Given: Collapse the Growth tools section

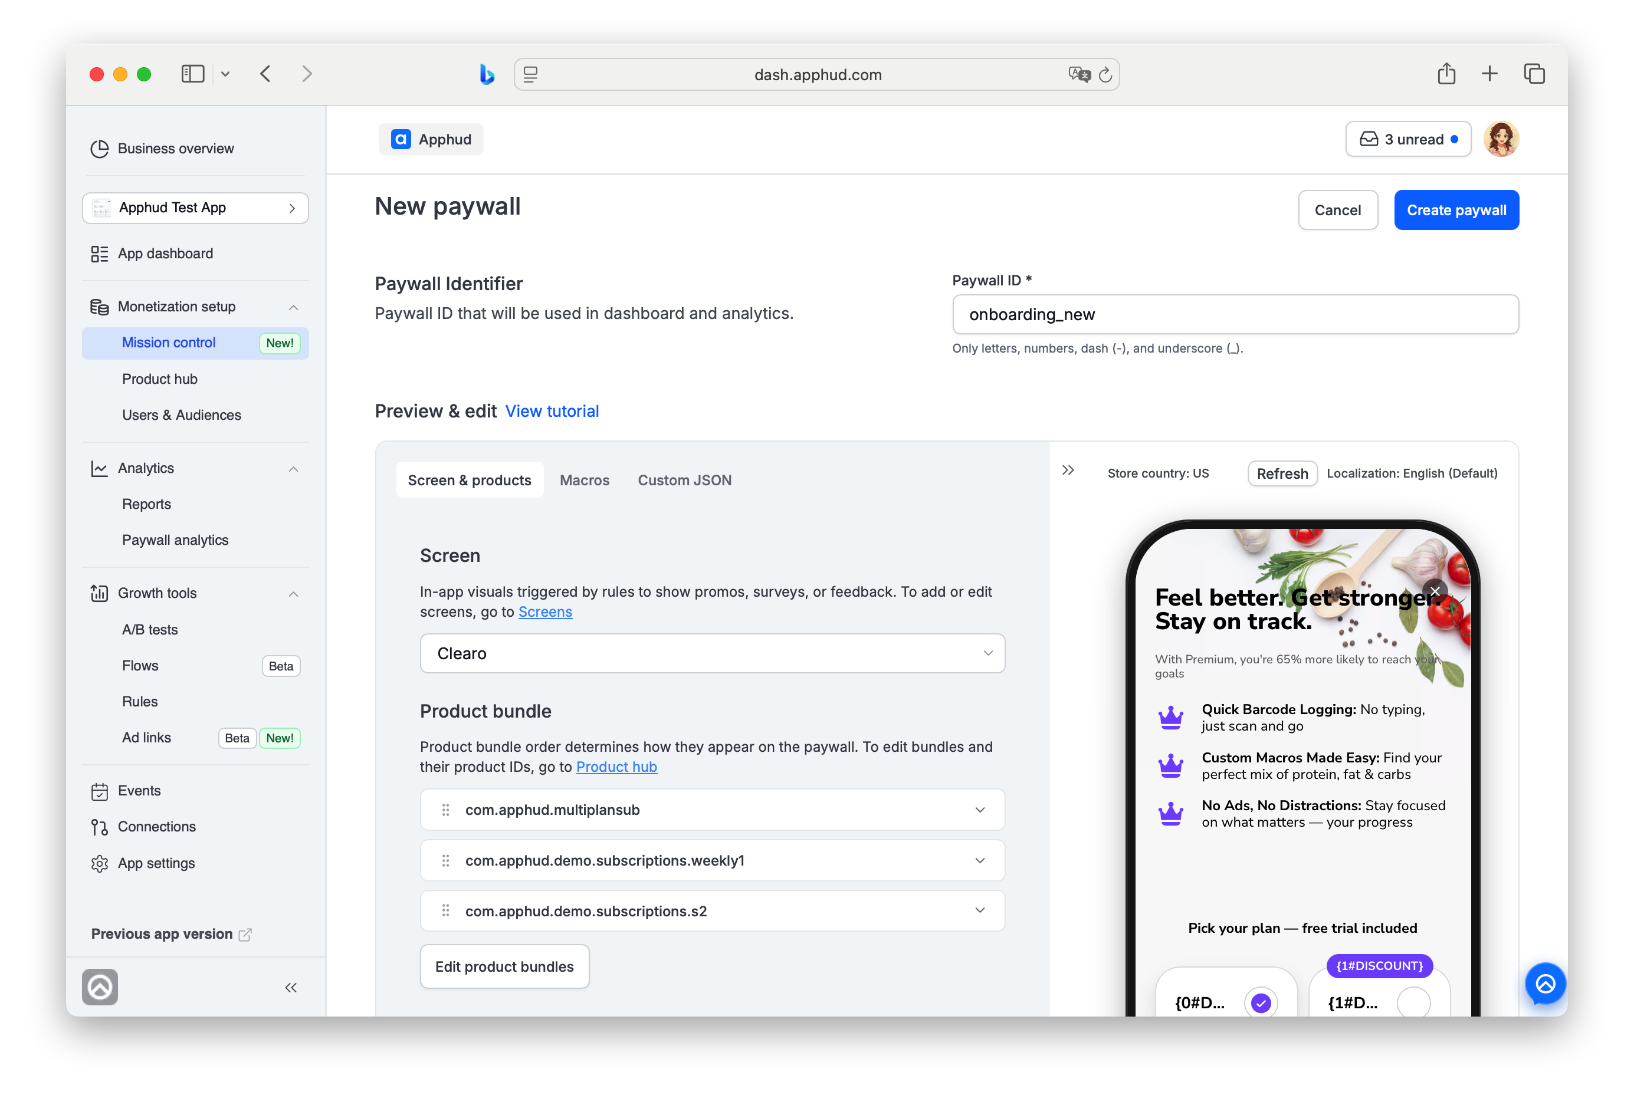Looking at the screenshot, I should [x=293, y=594].
